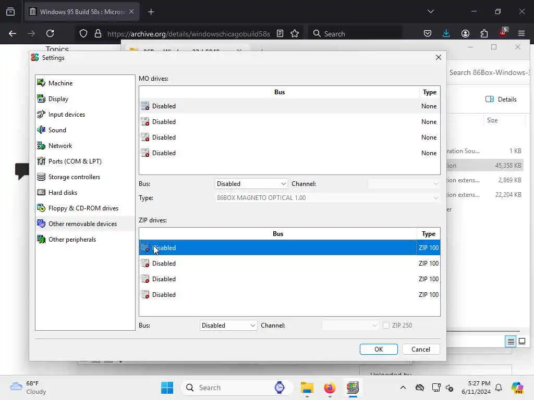Image resolution: width=534 pixels, height=400 pixels.
Task: Open the Hard disks category
Action: click(x=85, y=193)
